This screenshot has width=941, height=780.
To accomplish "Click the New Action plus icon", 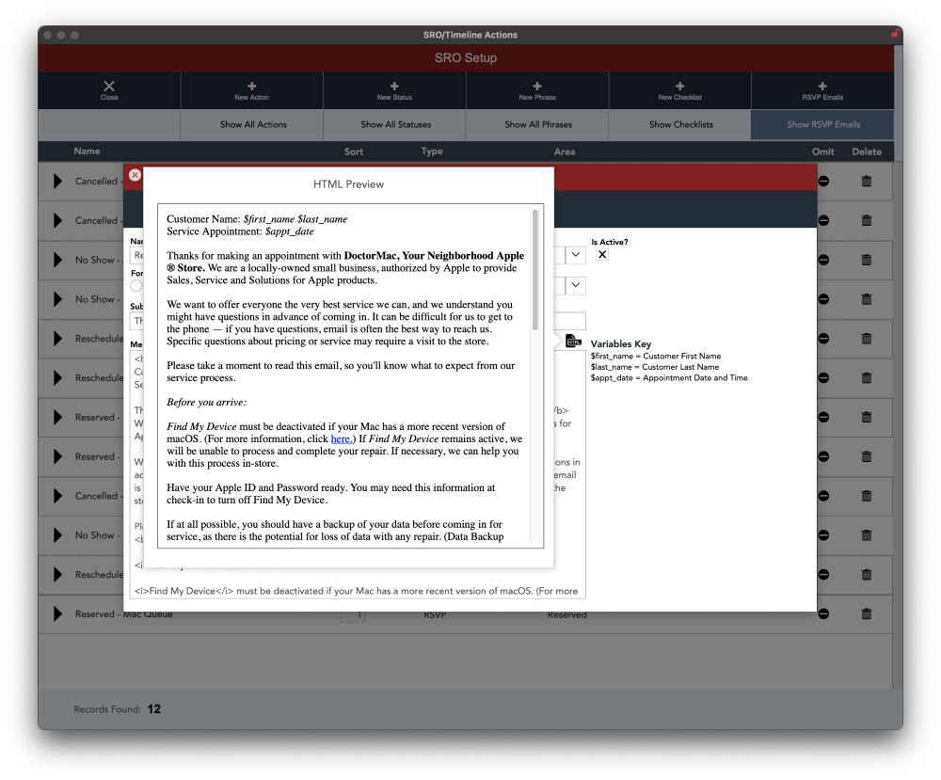I will (251, 87).
